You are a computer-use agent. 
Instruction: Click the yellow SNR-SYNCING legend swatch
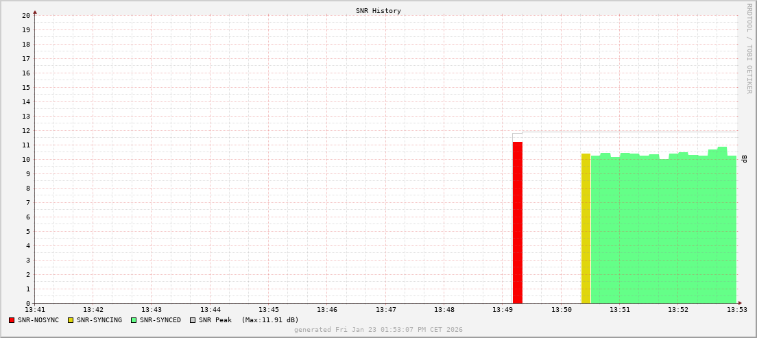pos(71,320)
